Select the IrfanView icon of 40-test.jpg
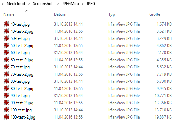173x125 pixels. pyautogui.click(x=6, y=24)
